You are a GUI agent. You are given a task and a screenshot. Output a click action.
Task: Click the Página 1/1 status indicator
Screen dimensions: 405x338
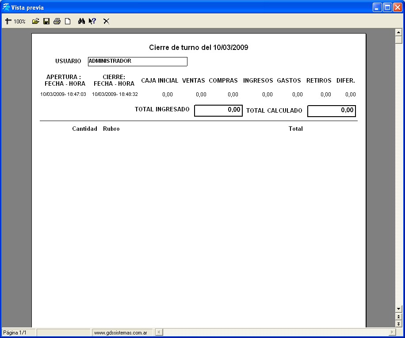(15, 333)
